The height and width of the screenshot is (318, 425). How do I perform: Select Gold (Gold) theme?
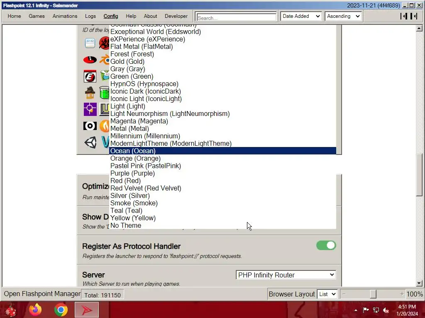[222, 61]
